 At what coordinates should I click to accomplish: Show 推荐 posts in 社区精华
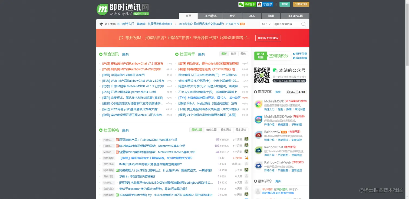(233, 54)
